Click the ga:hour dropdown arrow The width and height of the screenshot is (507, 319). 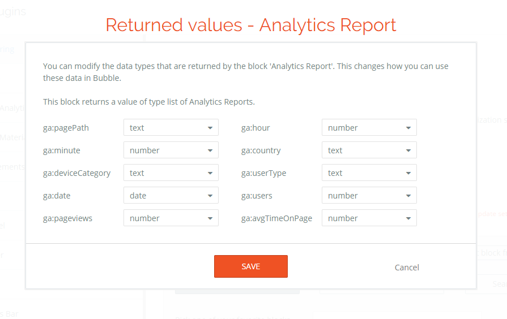pos(408,128)
